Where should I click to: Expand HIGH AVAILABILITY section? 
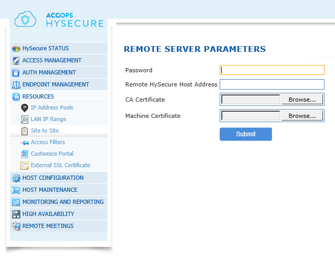pos(59,214)
